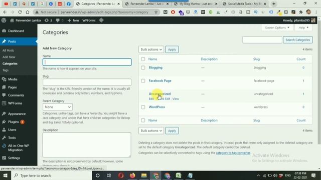Click the Windows taskbar search box

coord(51,175)
